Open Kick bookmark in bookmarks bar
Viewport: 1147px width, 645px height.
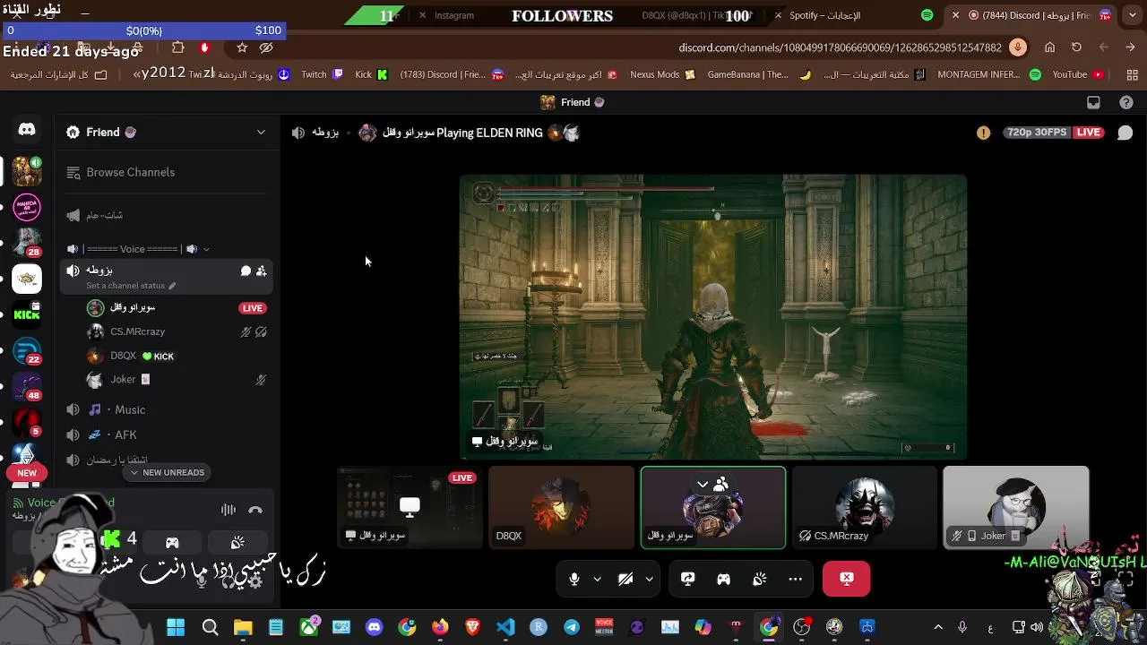tap(372, 74)
